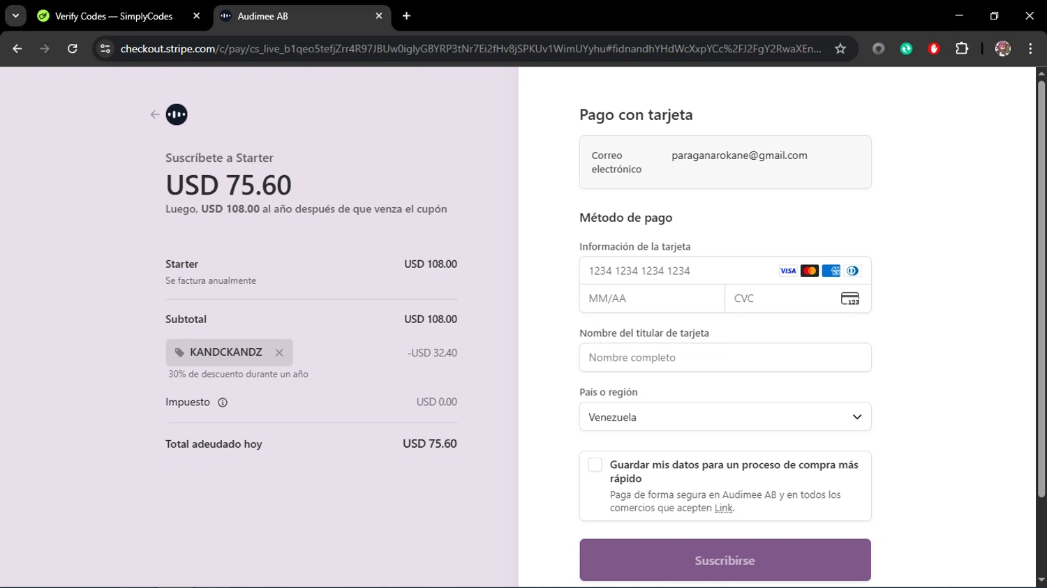The height and width of the screenshot is (588, 1047).
Task: Click the Starter plan line item
Action: click(x=311, y=271)
